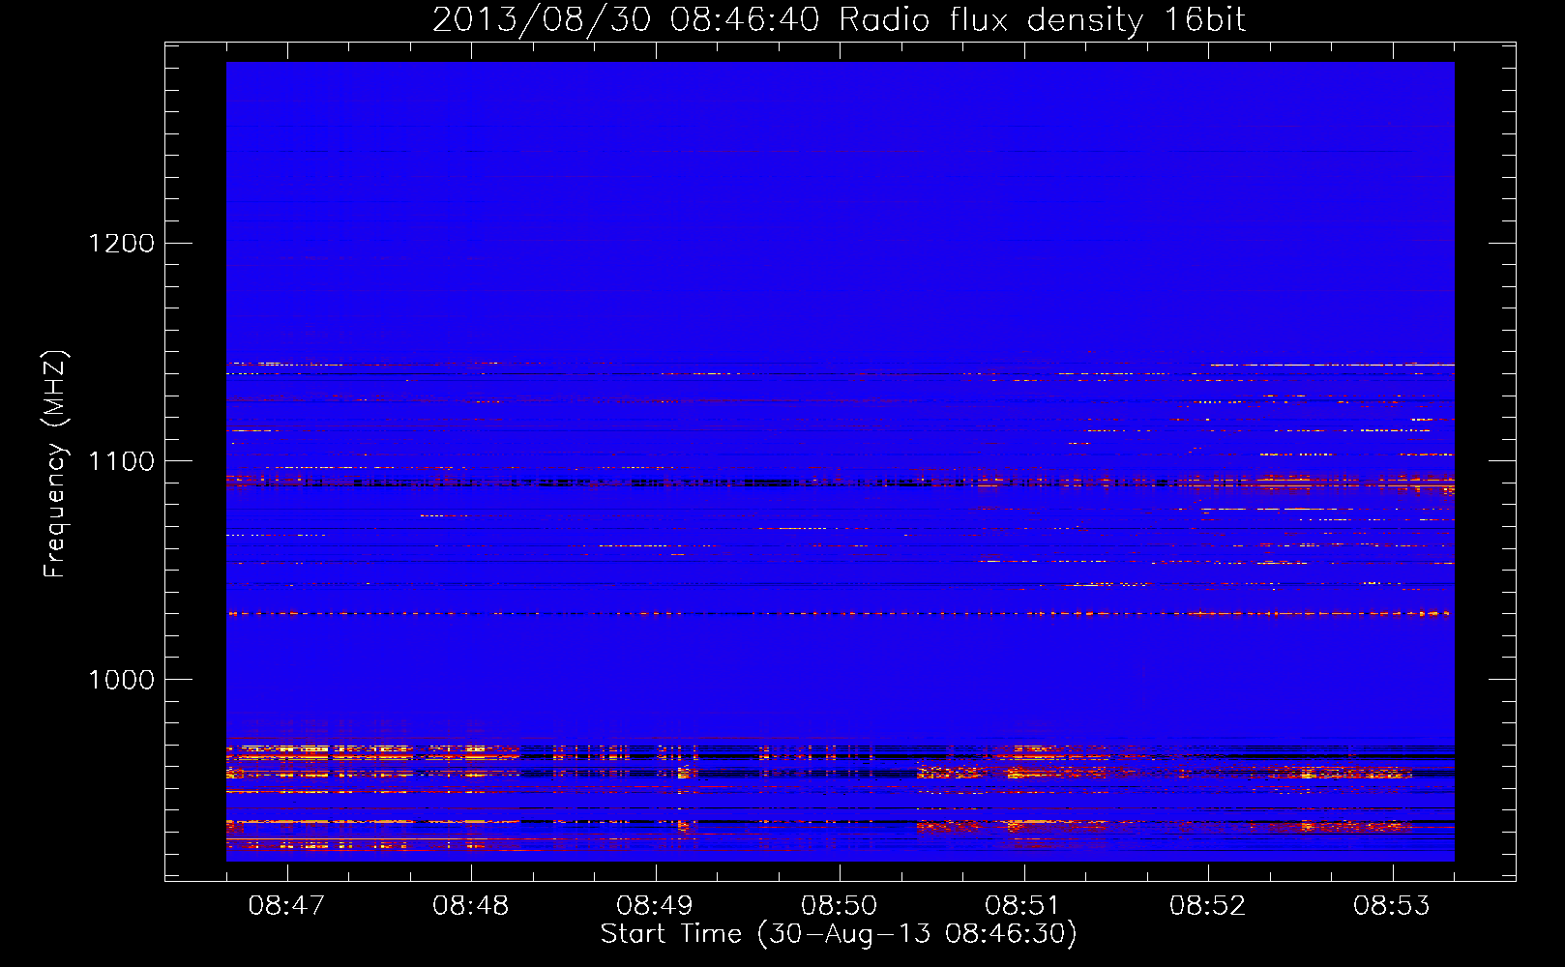The image size is (1565, 967).
Task: Click the 08:52 time tick label
Action: 1207,906
